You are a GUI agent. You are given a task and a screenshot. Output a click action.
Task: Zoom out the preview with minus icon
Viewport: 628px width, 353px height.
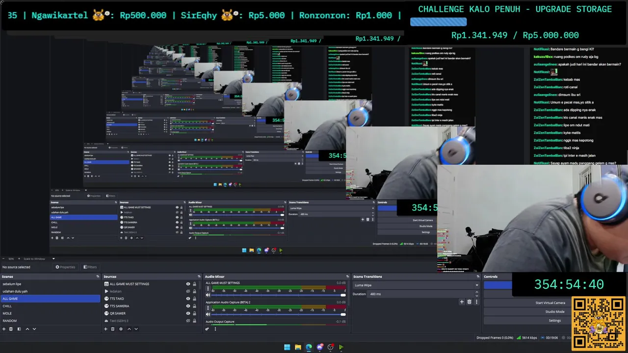[x=4, y=258]
